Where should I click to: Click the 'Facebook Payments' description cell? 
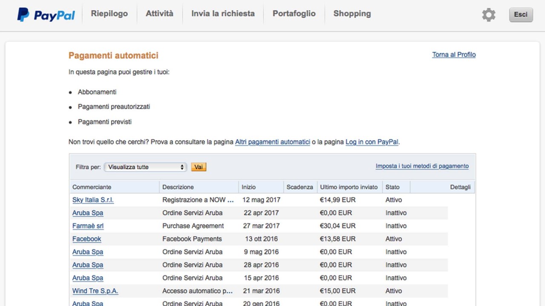pyautogui.click(x=192, y=239)
